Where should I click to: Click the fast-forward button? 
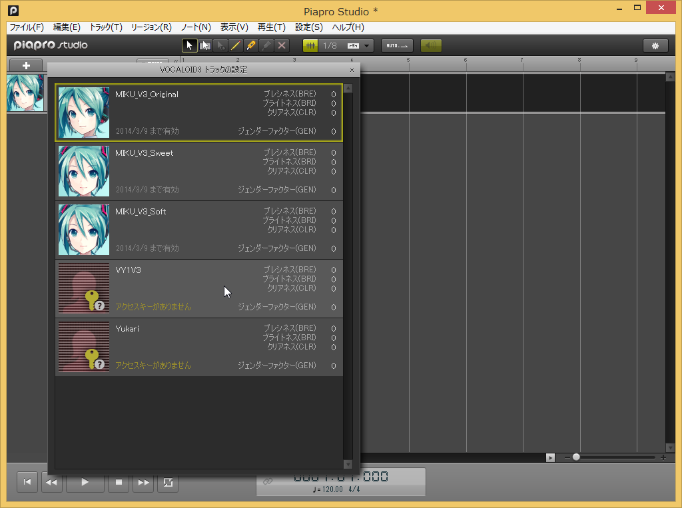[x=143, y=482]
